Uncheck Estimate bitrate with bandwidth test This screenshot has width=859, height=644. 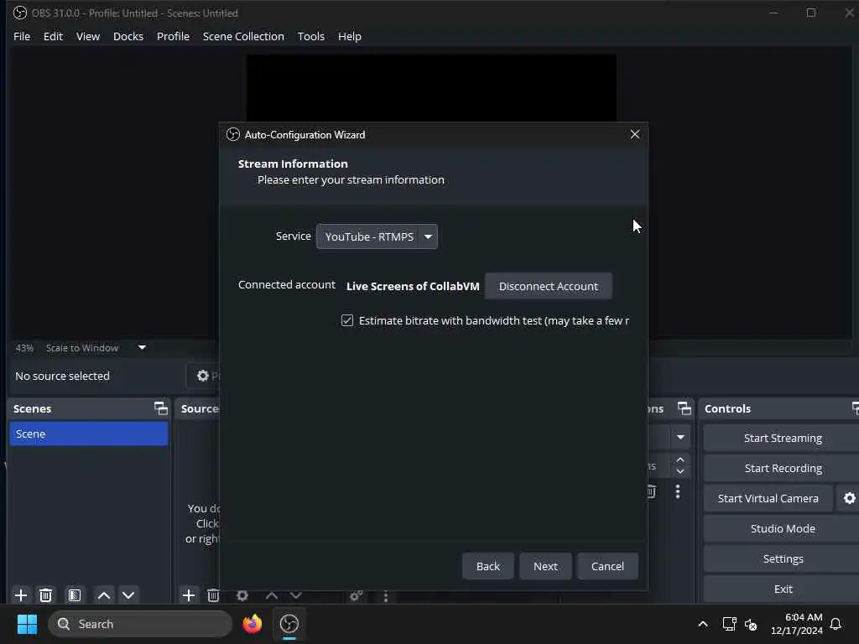point(347,320)
